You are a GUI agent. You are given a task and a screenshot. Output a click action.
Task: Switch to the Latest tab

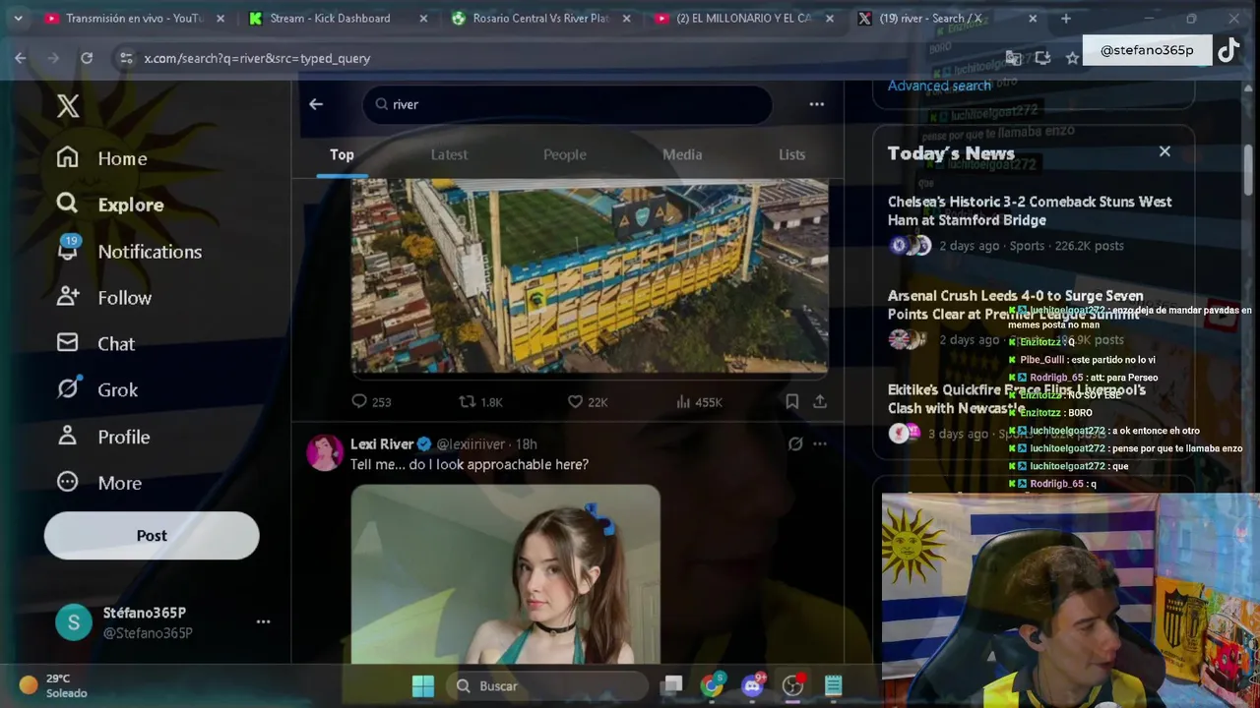click(x=449, y=154)
